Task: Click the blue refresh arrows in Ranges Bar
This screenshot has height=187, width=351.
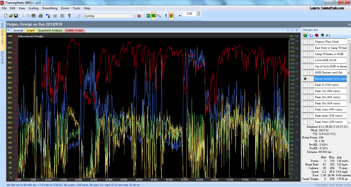Action: (x=311, y=35)
